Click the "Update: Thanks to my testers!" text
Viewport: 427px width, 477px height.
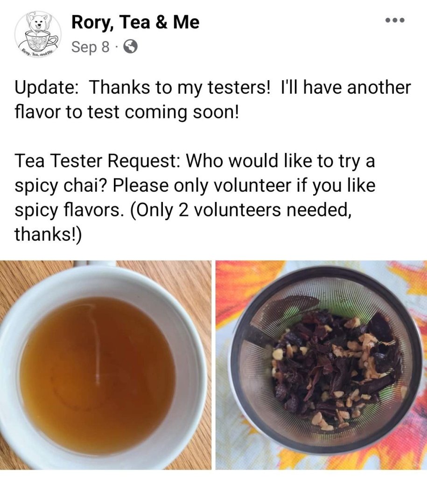coord(142,87)
